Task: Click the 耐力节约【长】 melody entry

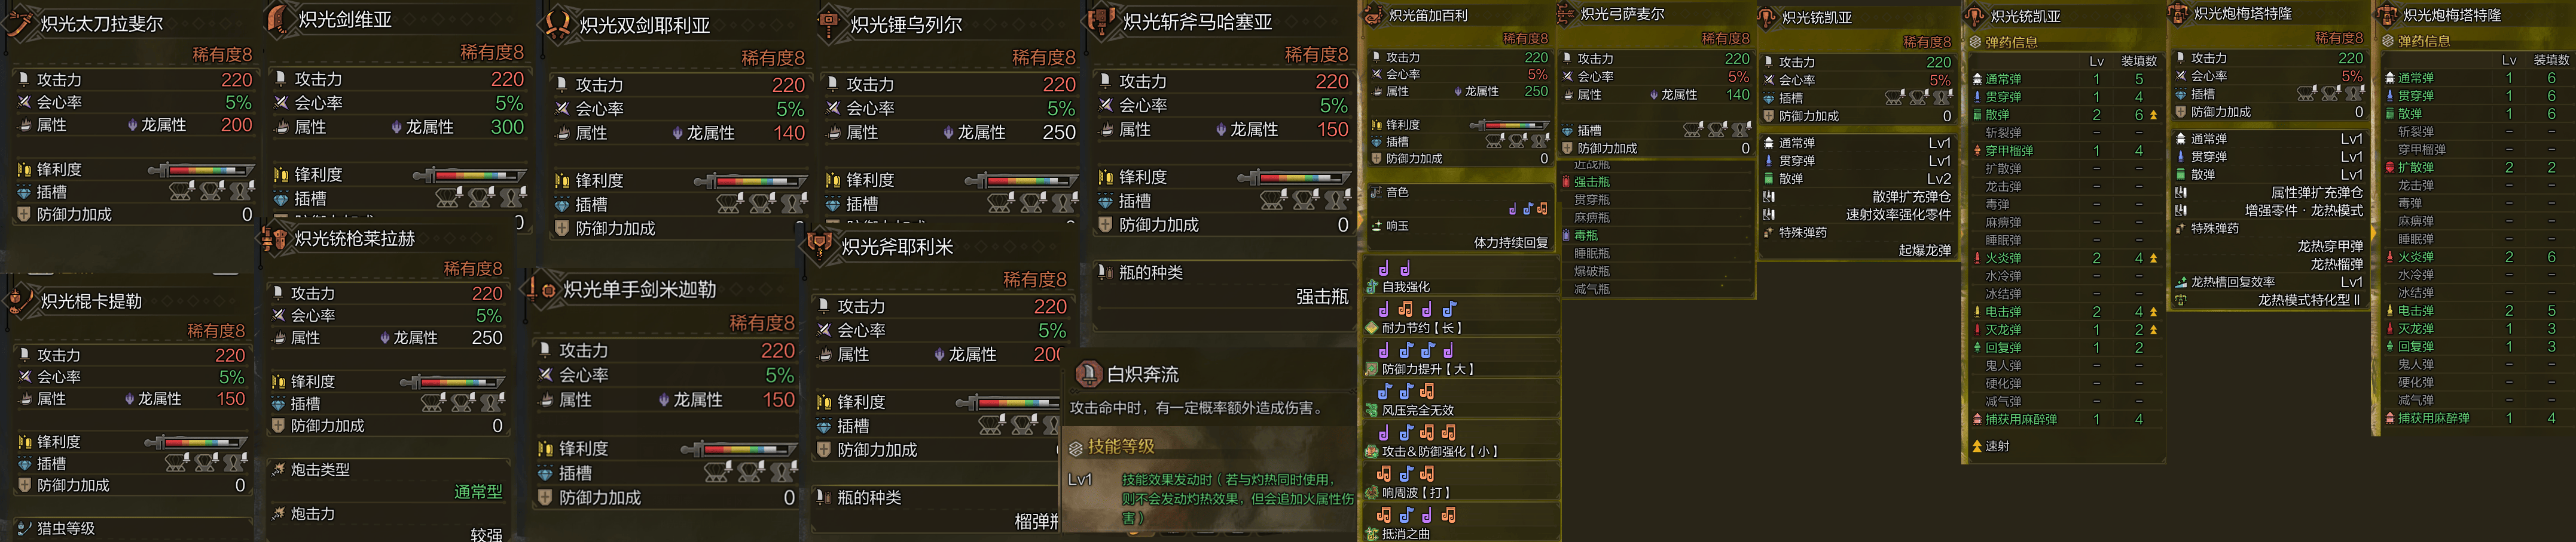Action: (1422, 327)
